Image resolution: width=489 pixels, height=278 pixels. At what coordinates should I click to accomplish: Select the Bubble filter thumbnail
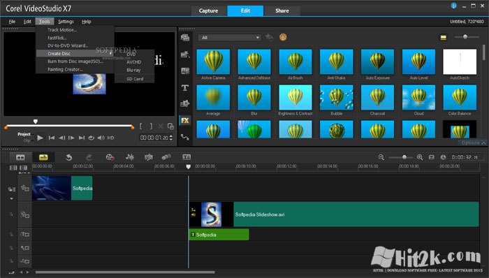tap(337, 98)
